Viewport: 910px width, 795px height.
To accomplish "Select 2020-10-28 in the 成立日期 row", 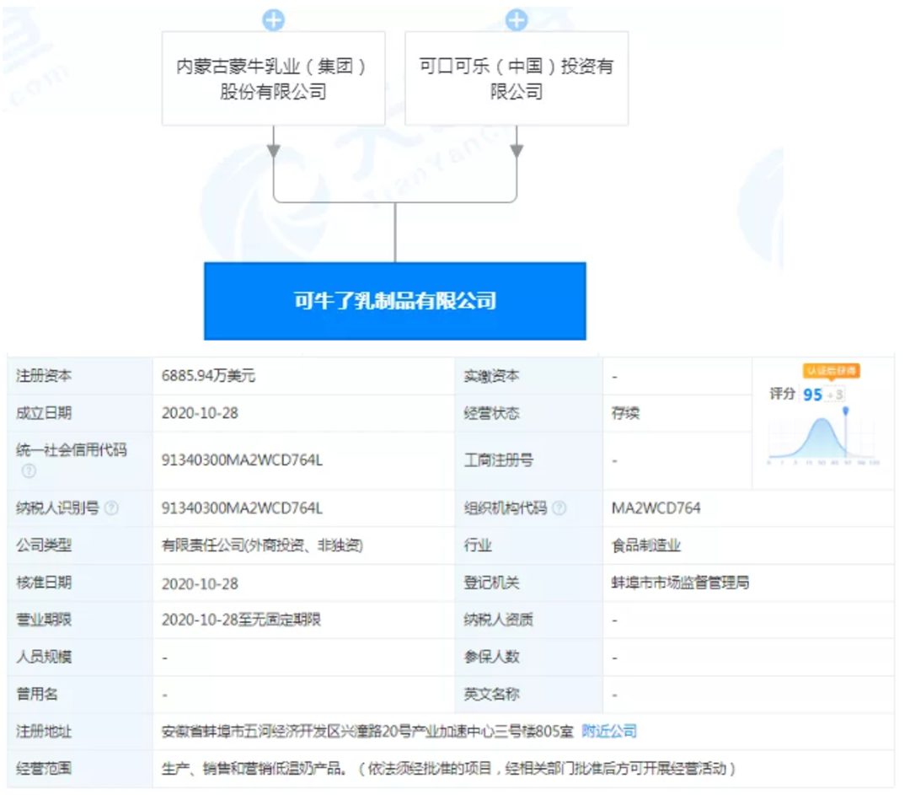I will 201,413.
